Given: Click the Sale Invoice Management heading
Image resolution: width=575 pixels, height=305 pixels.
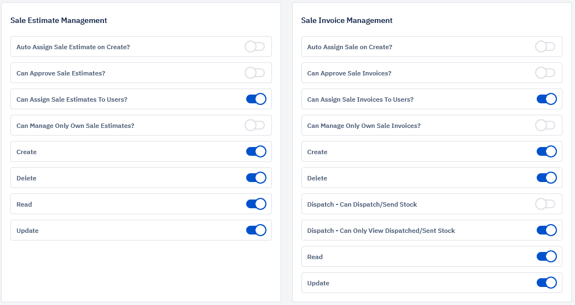Looking at the screenshot, I should click(346, 21).
